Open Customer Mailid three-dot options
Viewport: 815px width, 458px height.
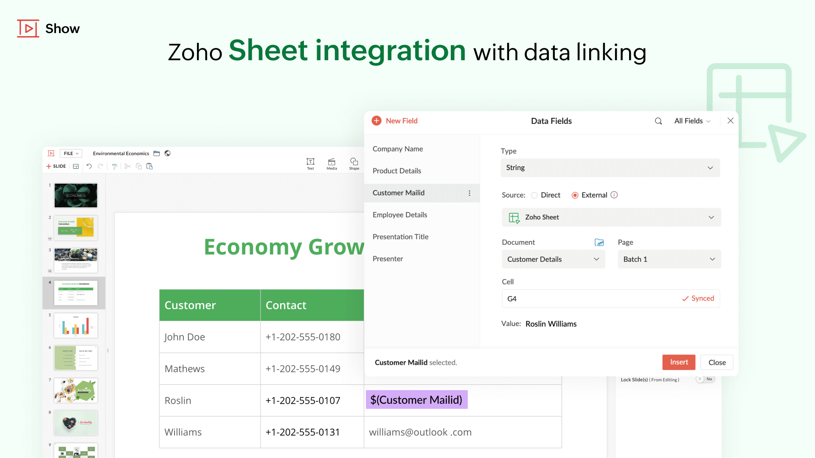pyautogui.click(x=469, y=193)
